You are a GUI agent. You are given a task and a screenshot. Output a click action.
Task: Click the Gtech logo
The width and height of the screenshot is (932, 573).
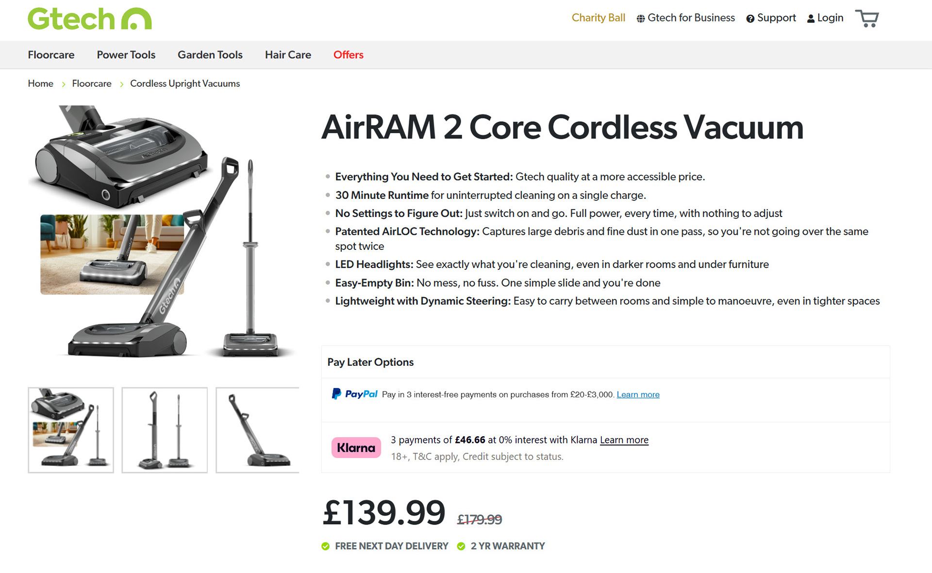(x=90, y=19)
